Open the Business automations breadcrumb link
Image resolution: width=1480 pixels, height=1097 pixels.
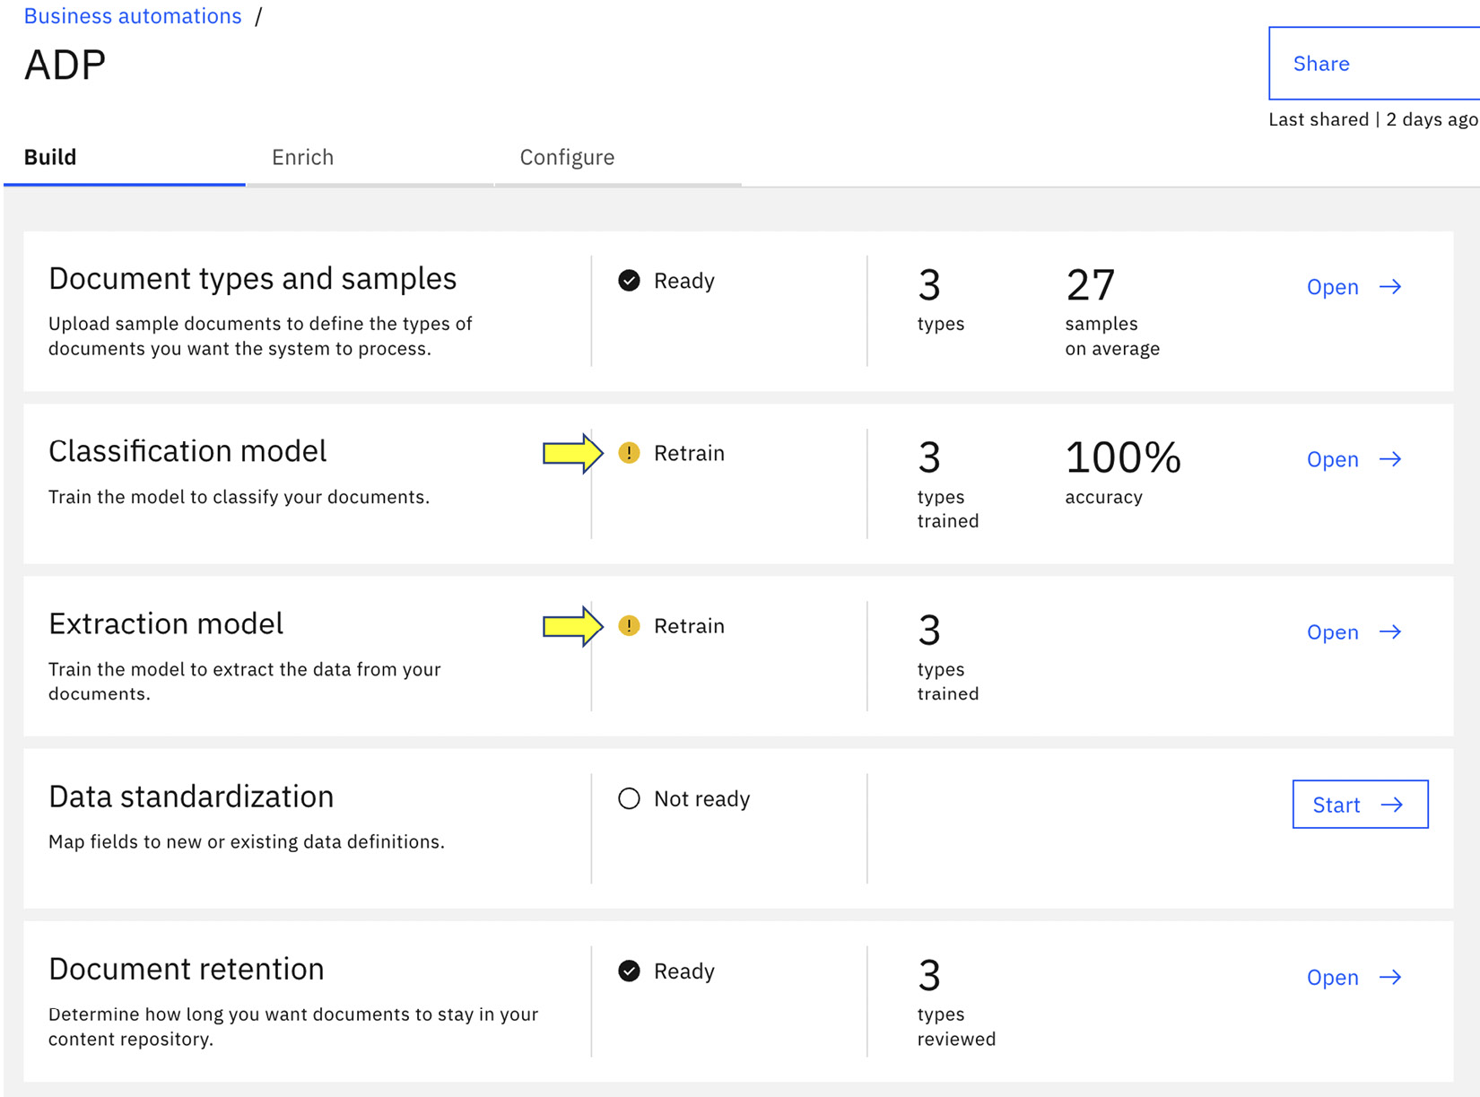tap(133, 16)
